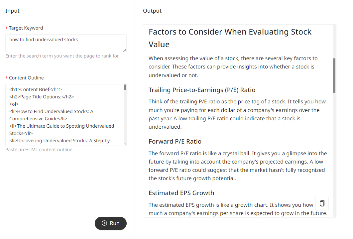Copy the generated output via clipboard icon
This screenshot has height=239, width=353.
pyautogui.click(x=322, y=203)
